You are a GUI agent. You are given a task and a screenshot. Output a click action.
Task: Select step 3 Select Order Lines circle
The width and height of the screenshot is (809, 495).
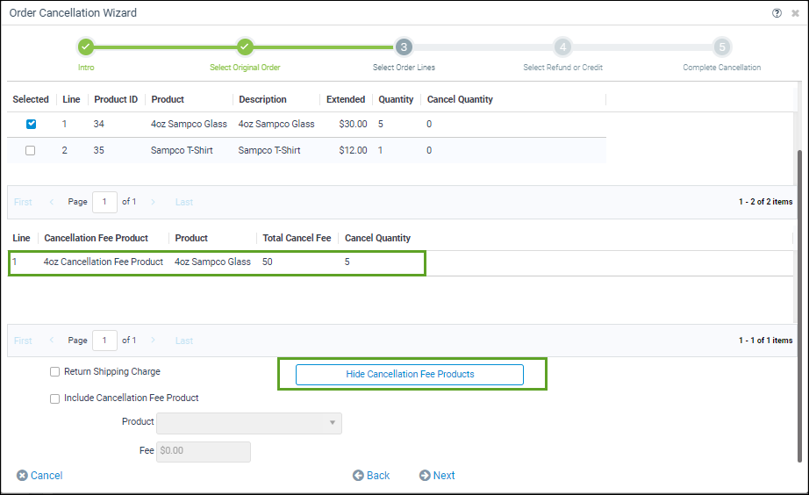[x=404, y=47]
